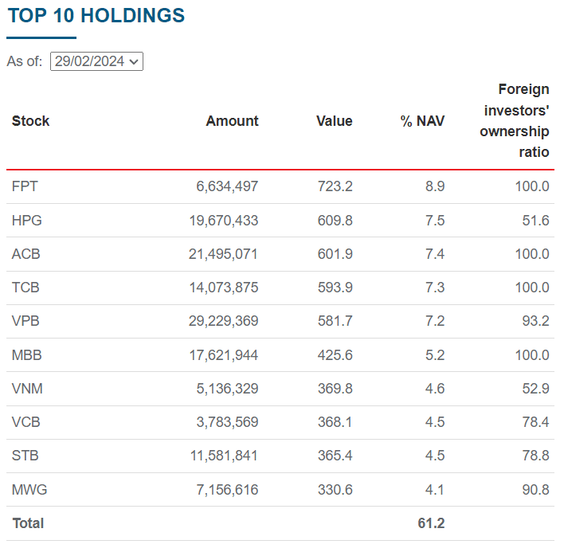Select the STB stock cell
564x552 pixels.
pyautogui.click(x=25, y=456)
